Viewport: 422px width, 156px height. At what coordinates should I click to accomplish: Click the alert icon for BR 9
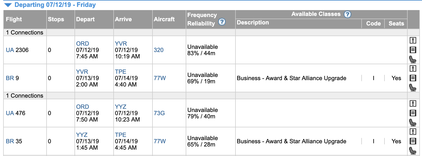(413, 68)
